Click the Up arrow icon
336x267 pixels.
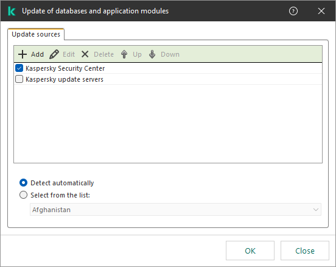(x=124, y=54)
